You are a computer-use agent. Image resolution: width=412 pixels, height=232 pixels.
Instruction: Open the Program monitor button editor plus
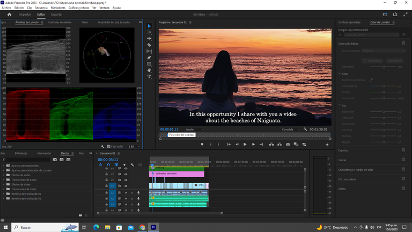click(327, 144)
